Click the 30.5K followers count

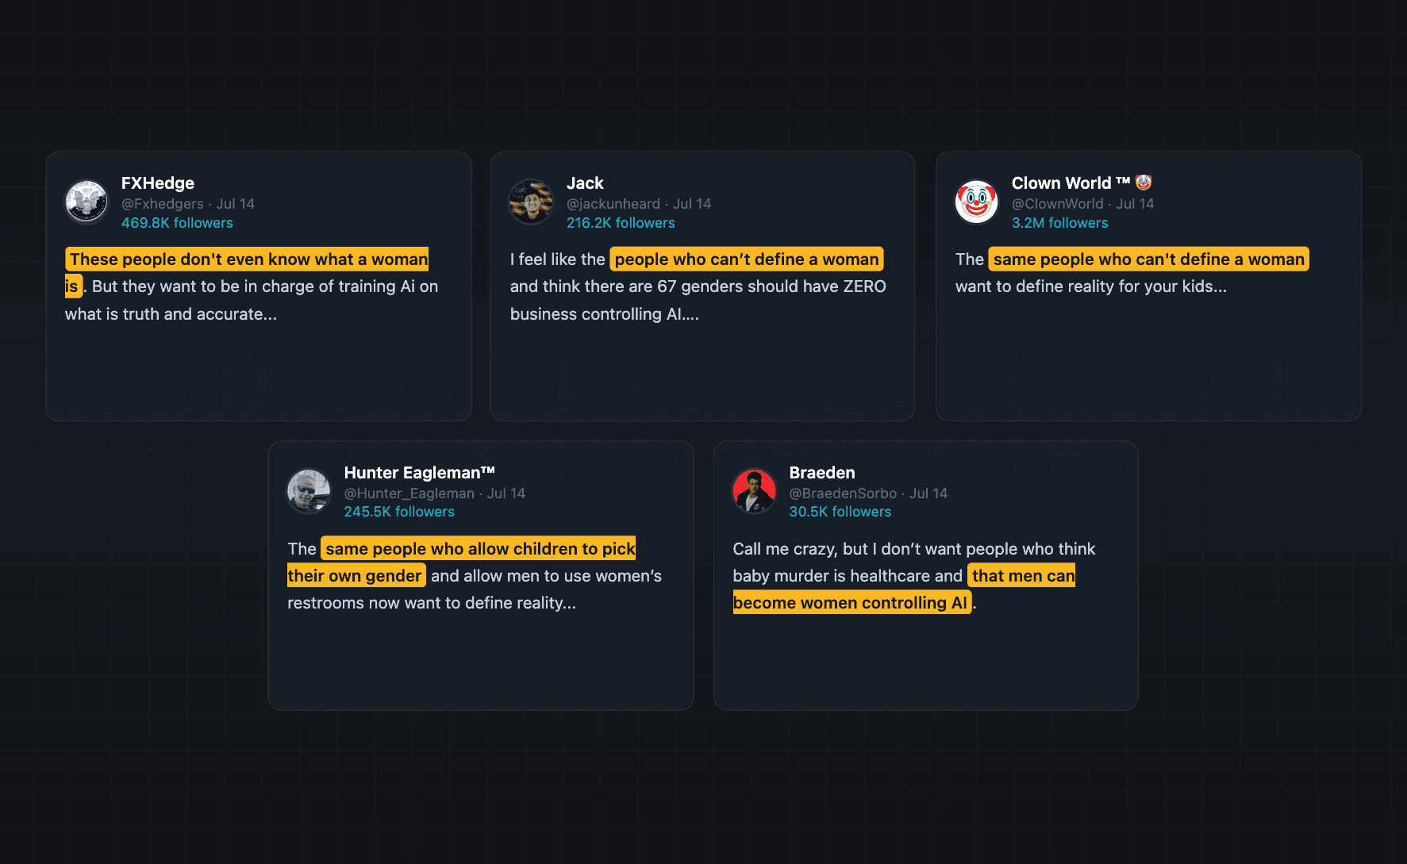840,512
